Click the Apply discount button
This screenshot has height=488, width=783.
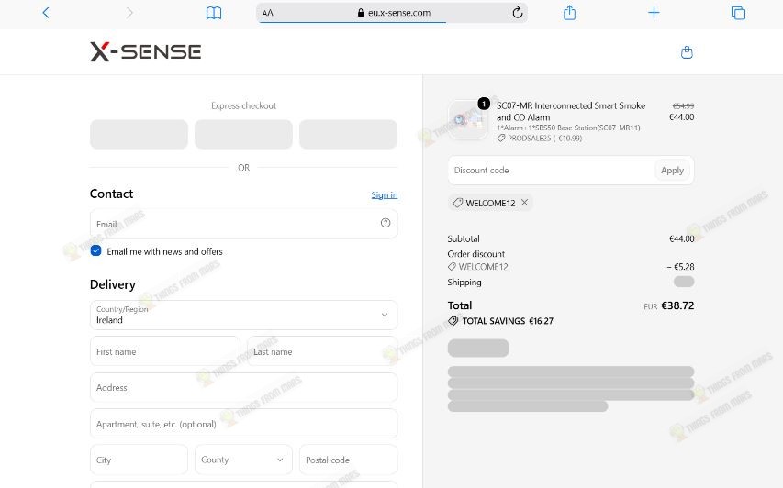672,170
